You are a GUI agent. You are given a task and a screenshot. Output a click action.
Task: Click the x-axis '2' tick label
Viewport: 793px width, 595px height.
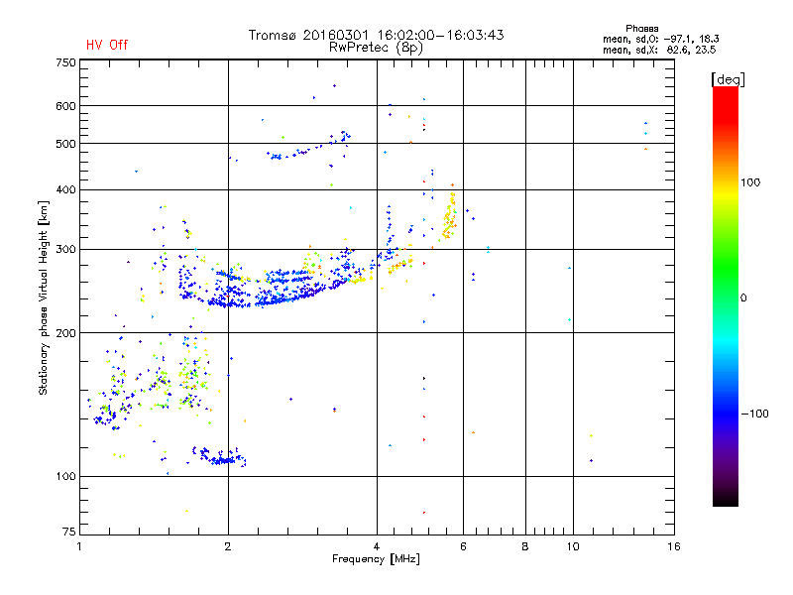[x=228, y=546]
